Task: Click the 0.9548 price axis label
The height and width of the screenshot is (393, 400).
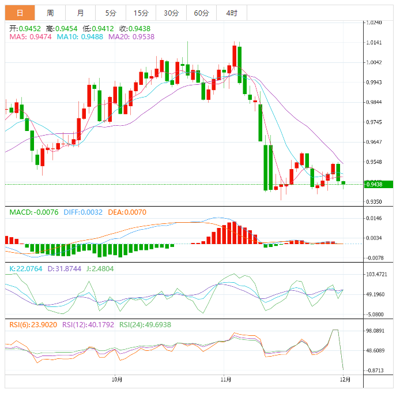Action: [374, 162]
